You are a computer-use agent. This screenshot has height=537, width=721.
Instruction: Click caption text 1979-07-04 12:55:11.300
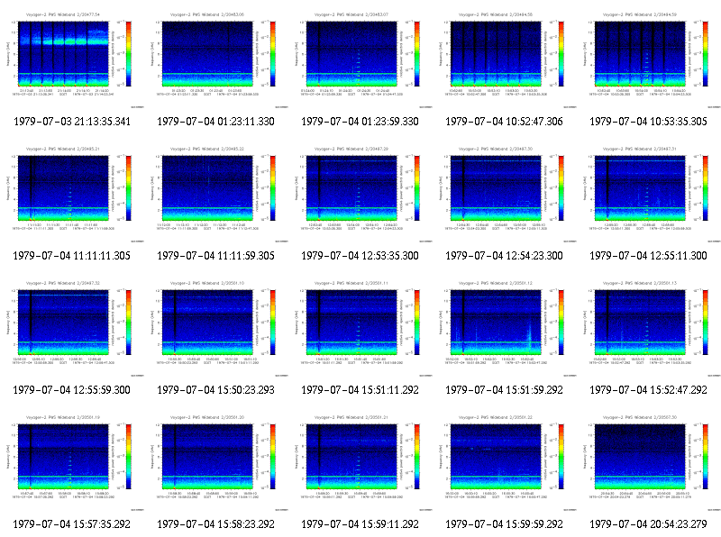[x=648, y=256]
